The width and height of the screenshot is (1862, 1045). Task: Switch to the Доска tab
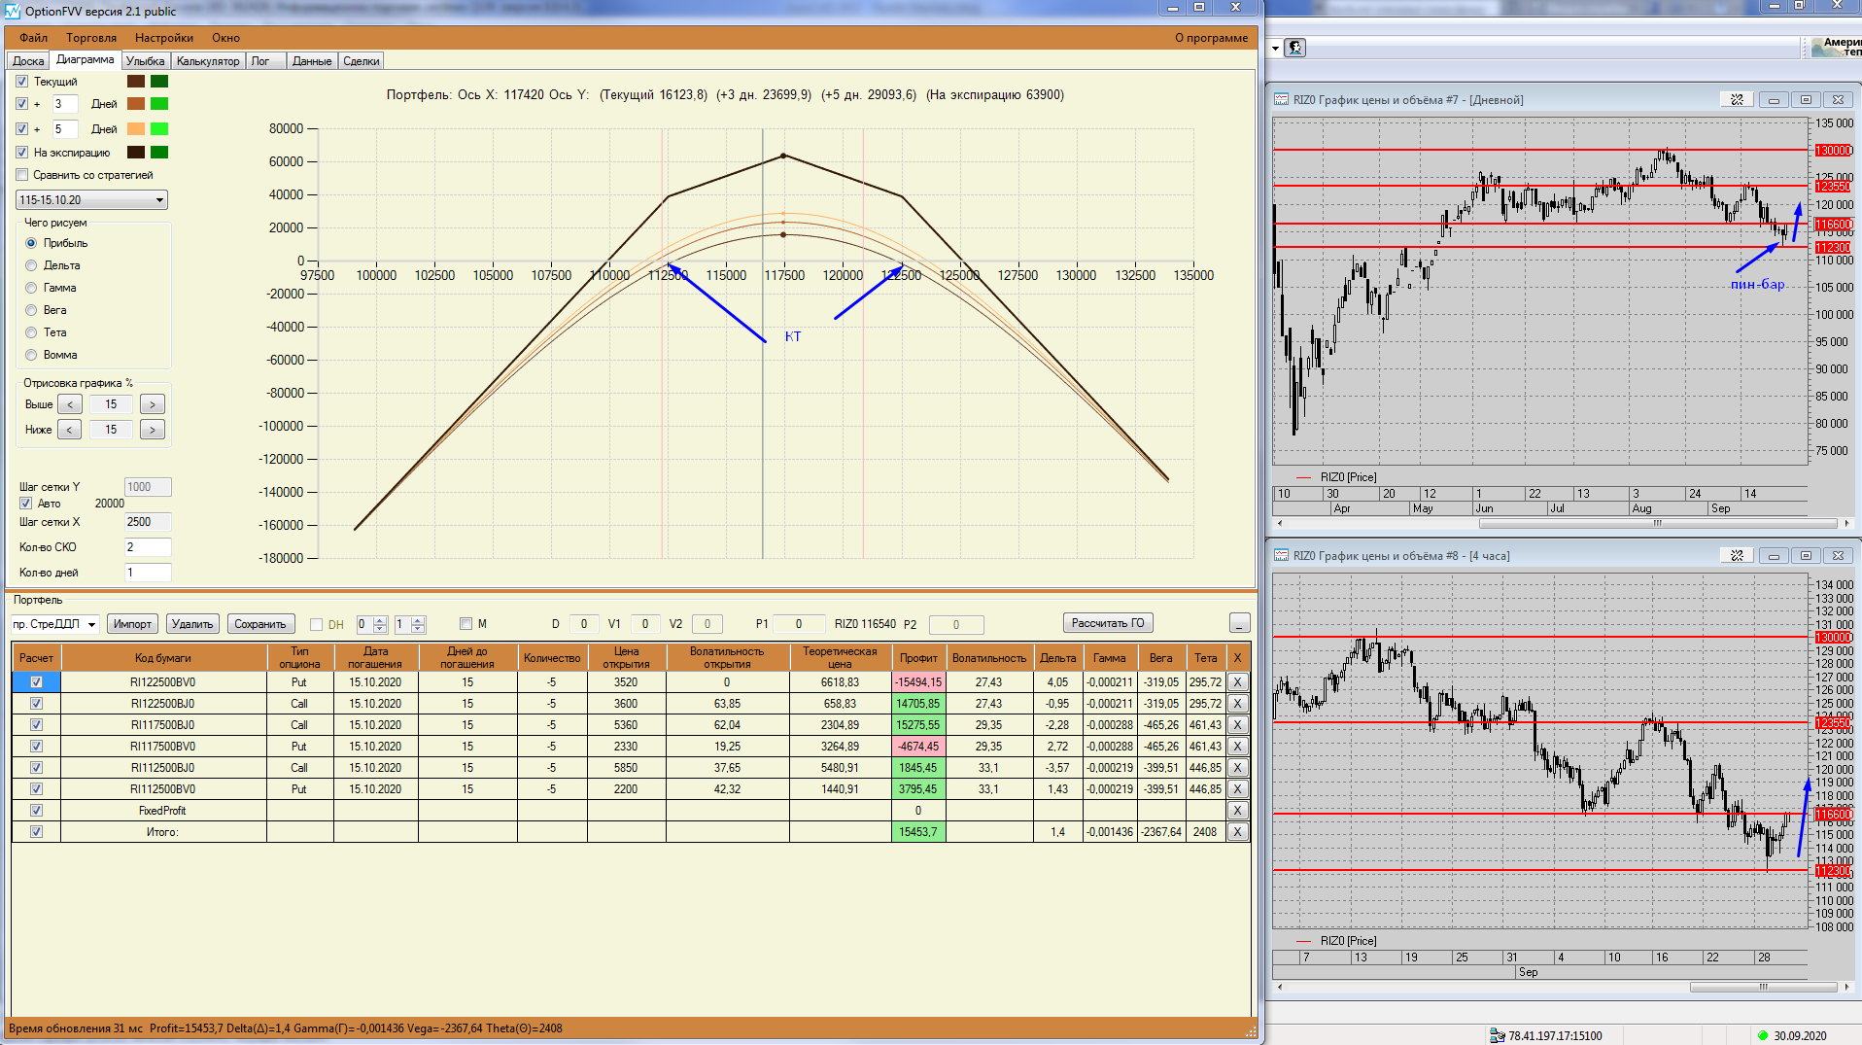pyautogui.click(x=28, y=61)
